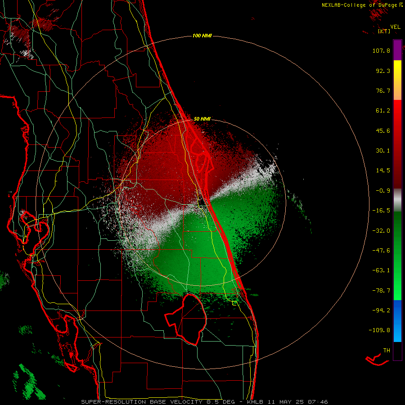Click the yellow segment of the color bar
The height and width of the screenshot is (405, 405).
(x=397, y=70)
